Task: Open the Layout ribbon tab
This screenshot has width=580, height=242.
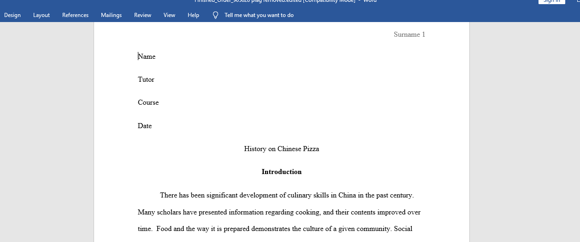Action: [41, 15]
